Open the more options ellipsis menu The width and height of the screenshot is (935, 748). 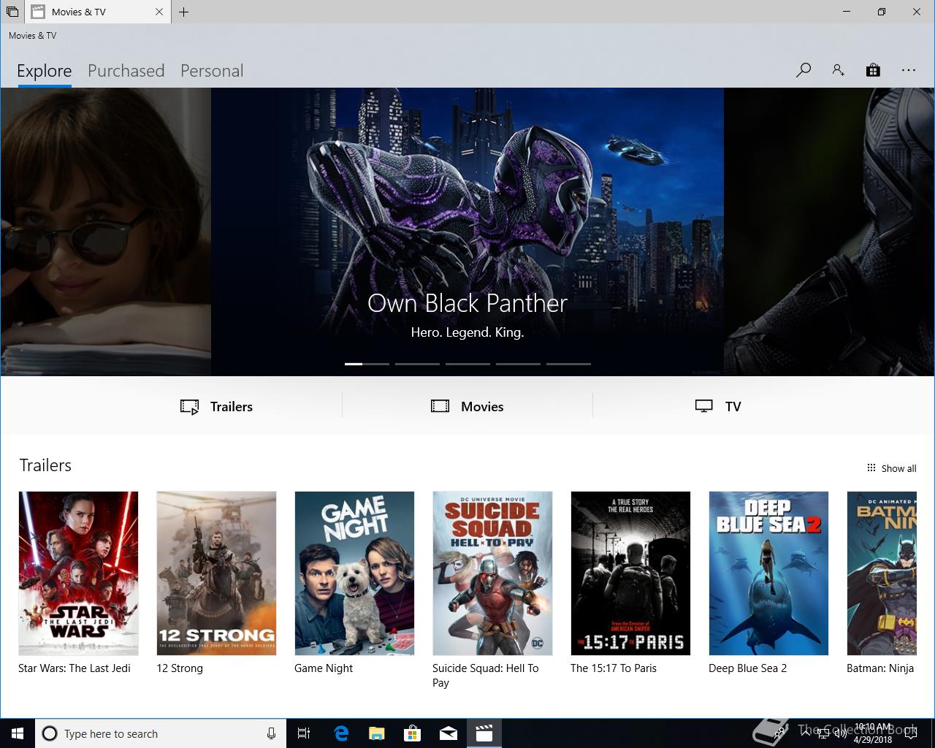click(909, 70)
